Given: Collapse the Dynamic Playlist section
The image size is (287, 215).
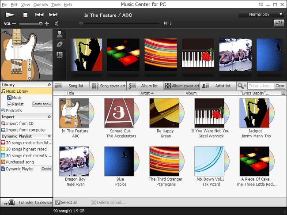Looking at the screenshot, I should click(49, 136).
